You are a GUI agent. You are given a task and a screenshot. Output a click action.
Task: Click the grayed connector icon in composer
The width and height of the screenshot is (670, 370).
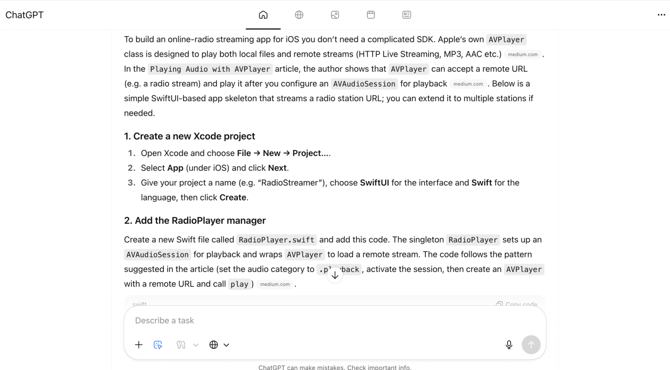click(x=181, y=344)
